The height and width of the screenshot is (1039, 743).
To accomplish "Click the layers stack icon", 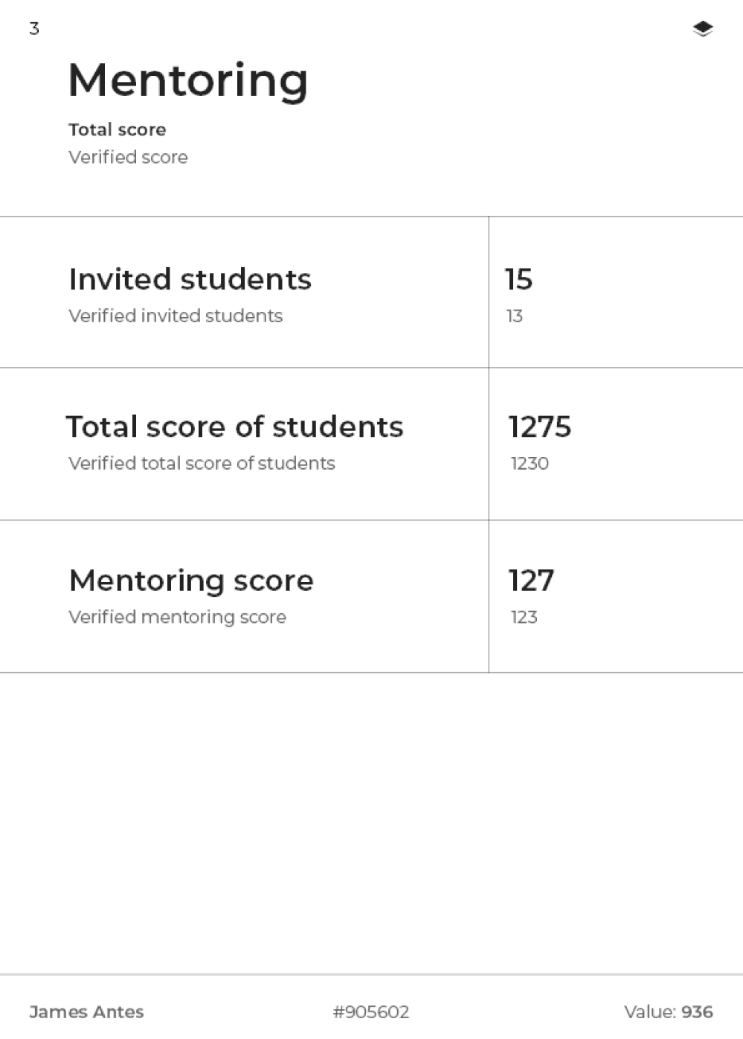I will [702, 29].
